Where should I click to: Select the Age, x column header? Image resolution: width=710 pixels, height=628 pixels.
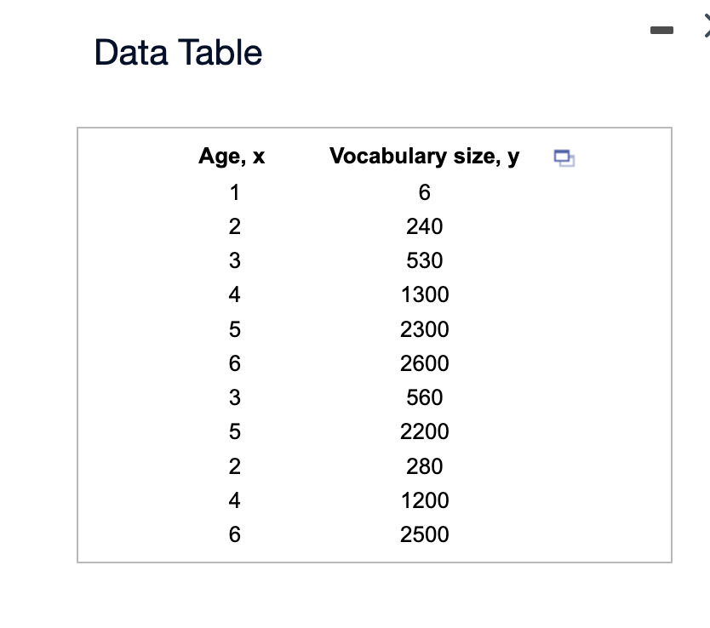232,157
